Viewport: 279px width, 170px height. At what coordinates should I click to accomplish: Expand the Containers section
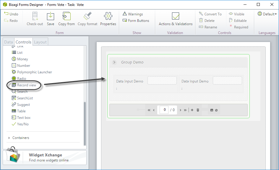[x=9, y=138]
